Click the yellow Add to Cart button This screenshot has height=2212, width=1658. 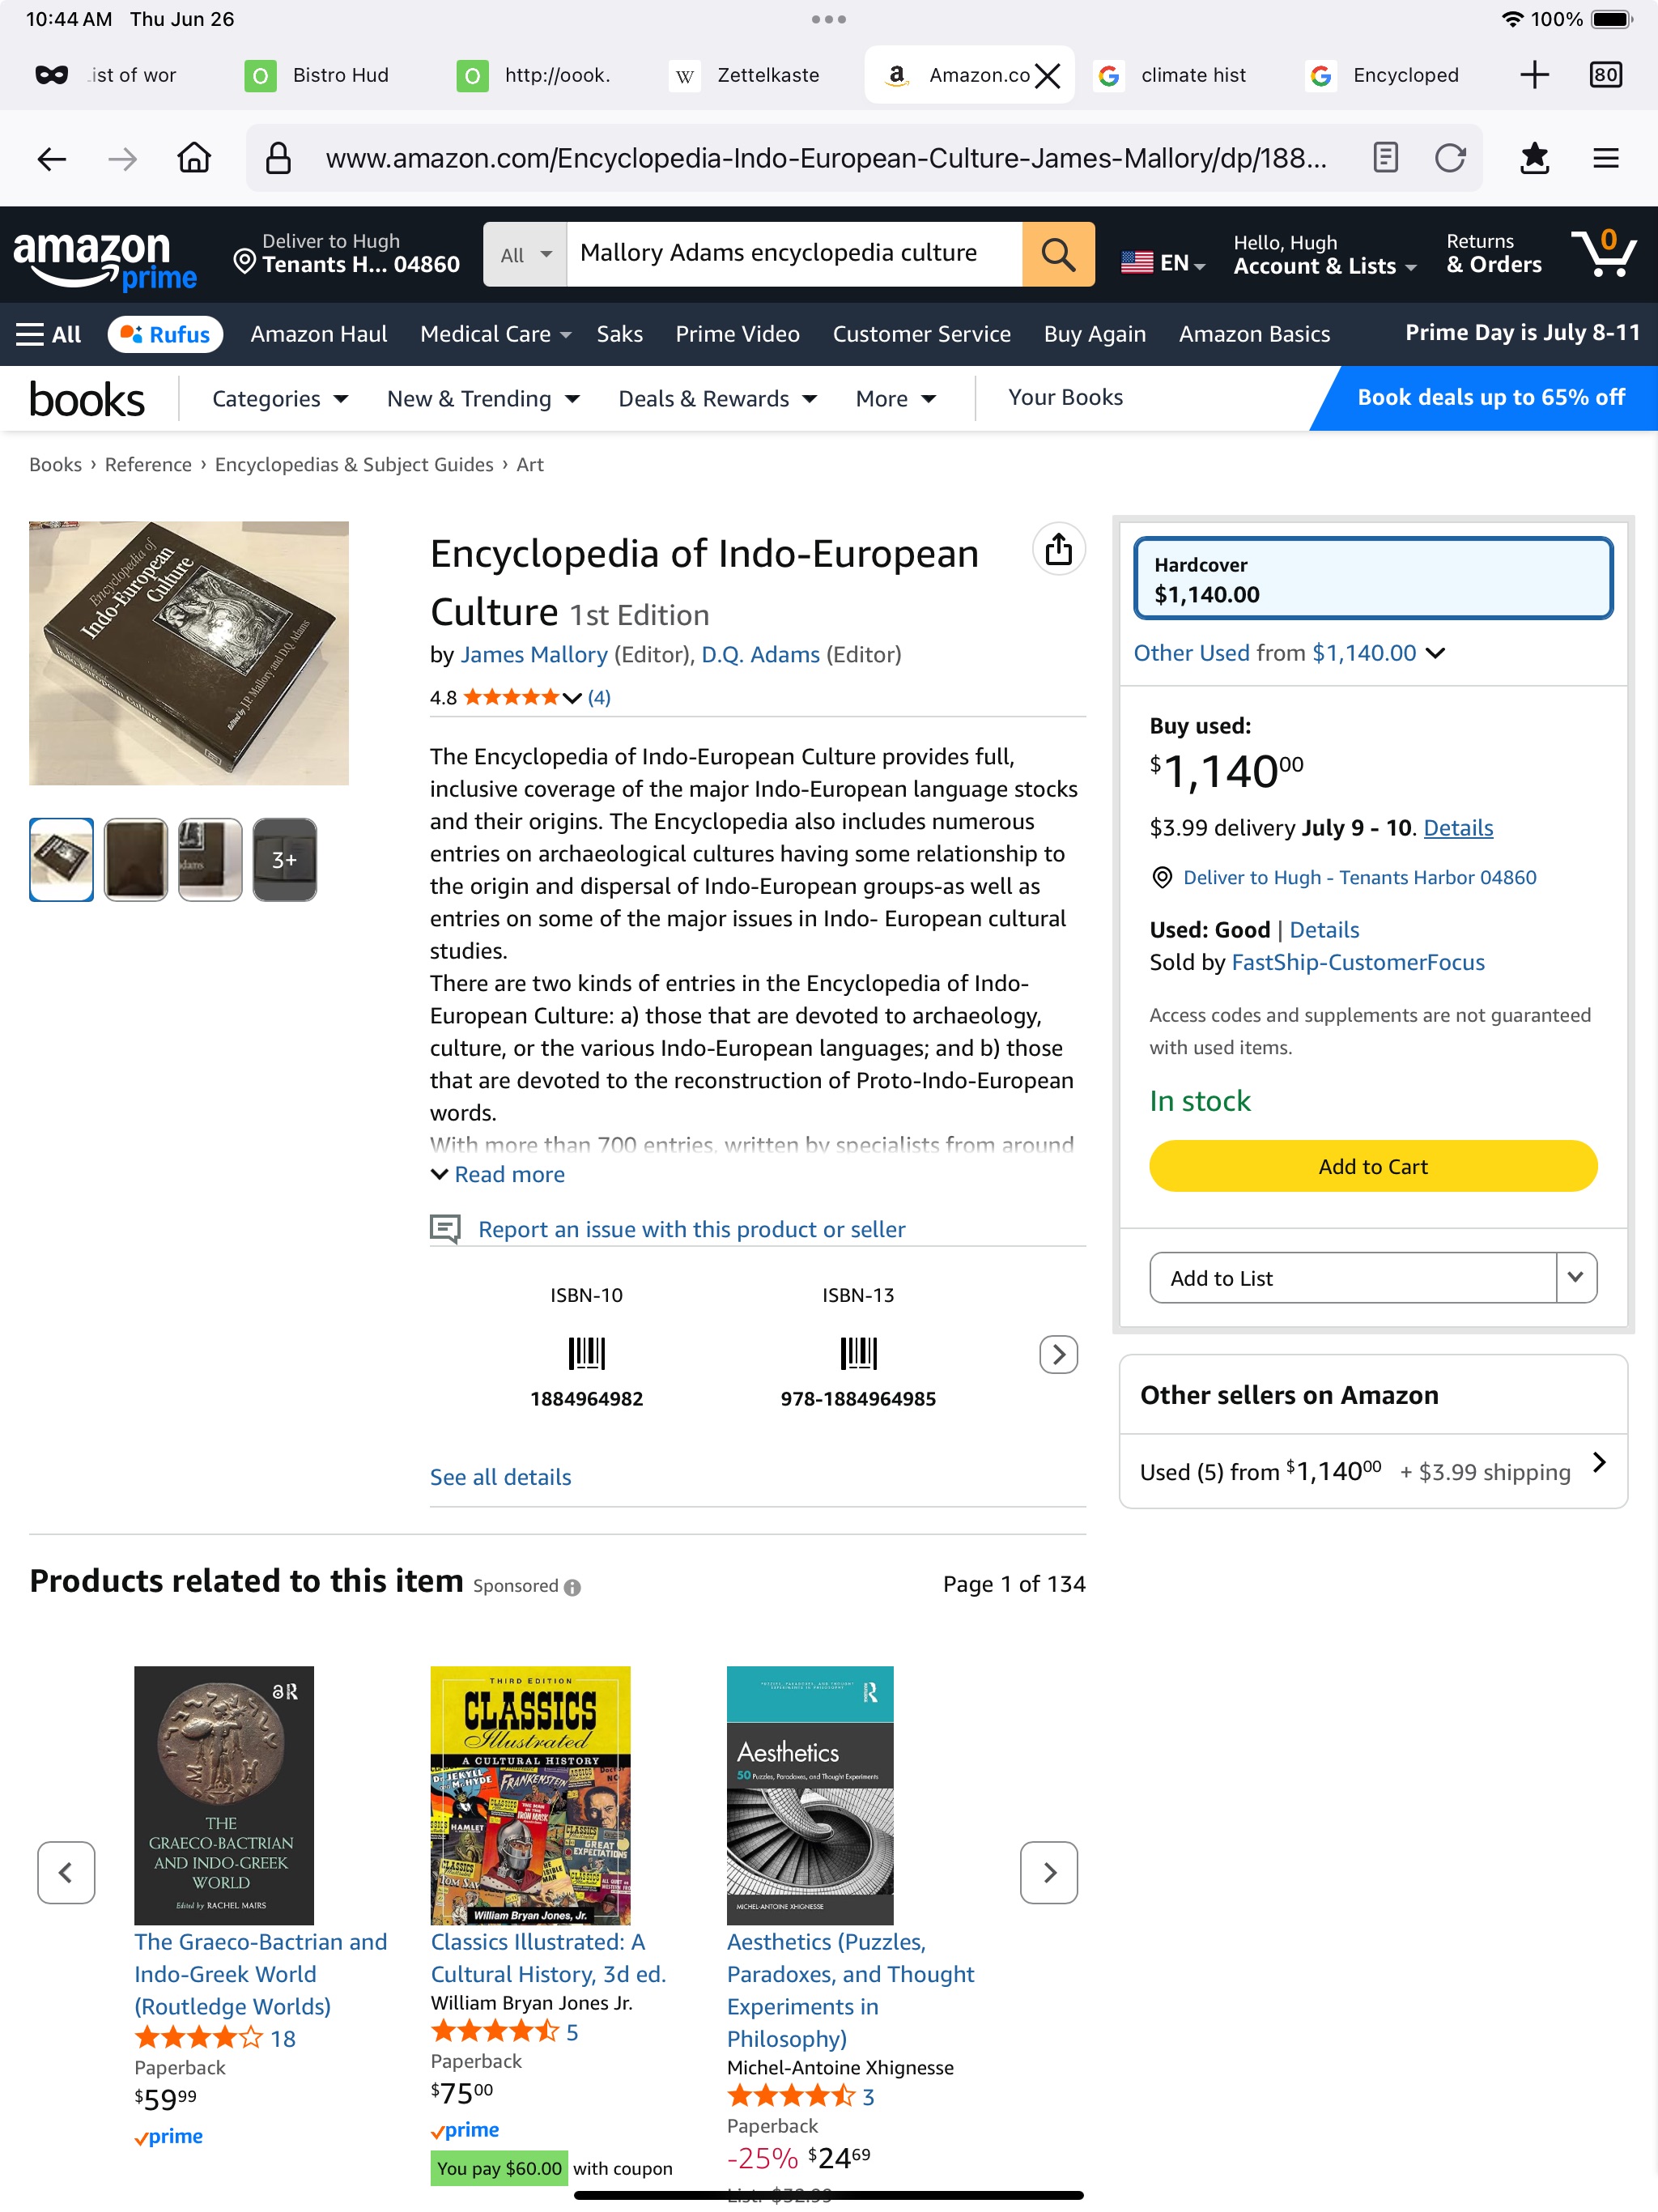point(1373,1166)
